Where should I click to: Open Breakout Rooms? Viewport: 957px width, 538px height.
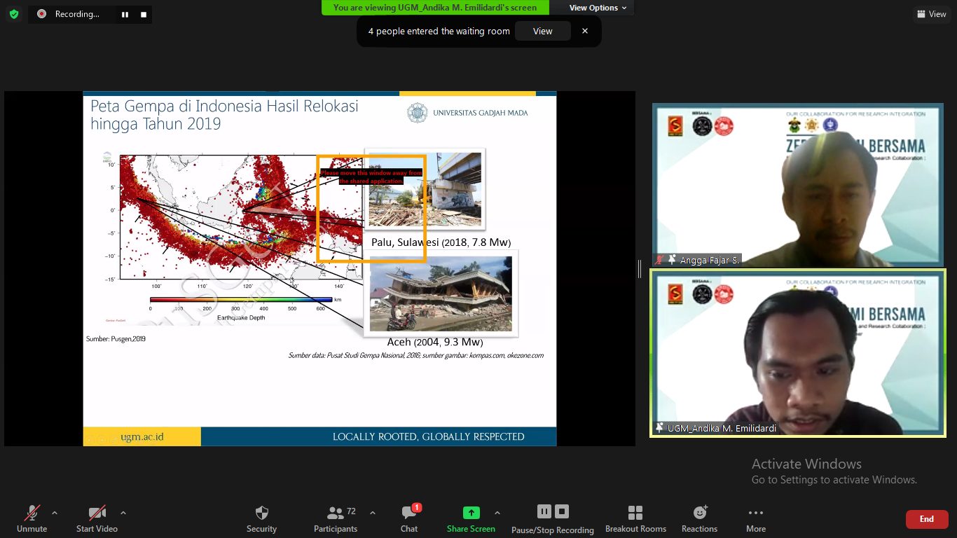[635, 513]
